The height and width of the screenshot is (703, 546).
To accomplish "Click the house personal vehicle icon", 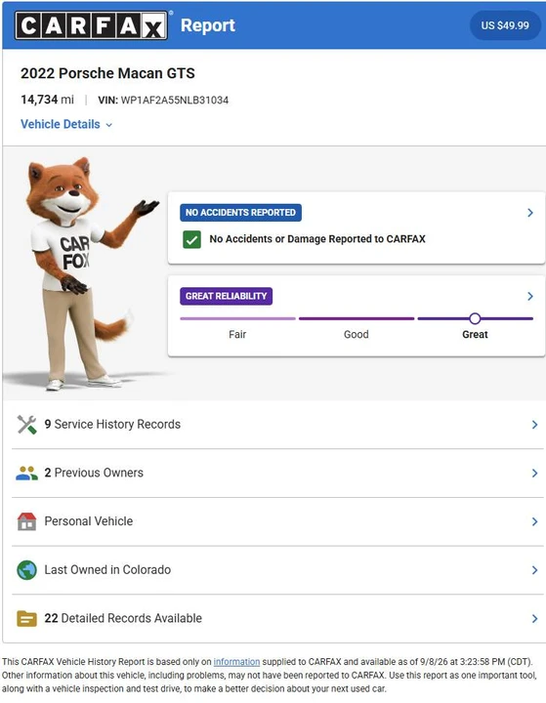I will pos(27,521).
